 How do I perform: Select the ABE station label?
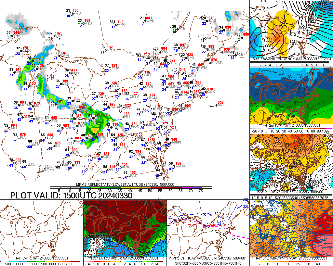[162, 117]
